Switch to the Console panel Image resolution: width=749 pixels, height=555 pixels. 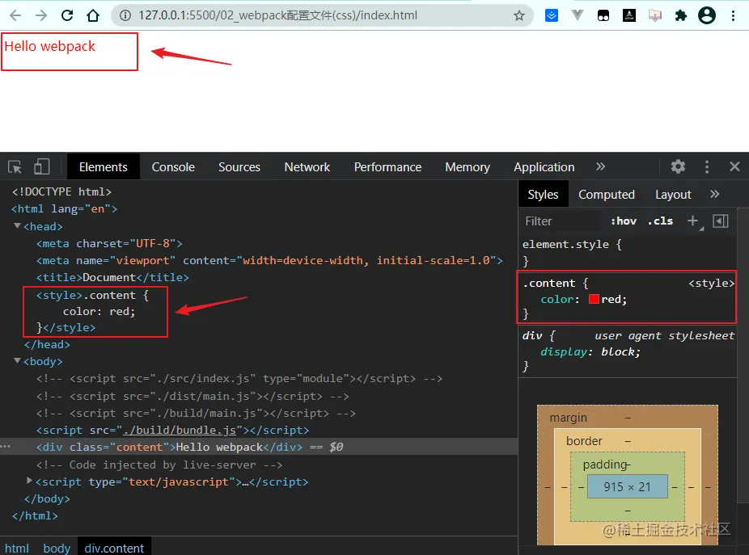pos(173,167)
